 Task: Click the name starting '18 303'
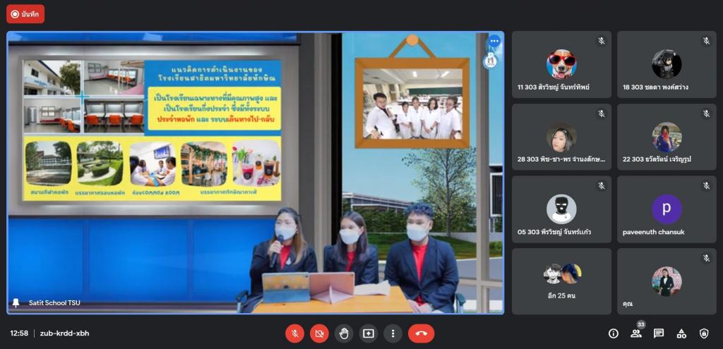pos(655,87)
